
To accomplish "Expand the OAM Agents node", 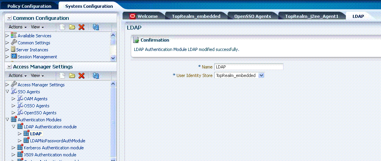I will pyautogui.click(x=14, y=99).
